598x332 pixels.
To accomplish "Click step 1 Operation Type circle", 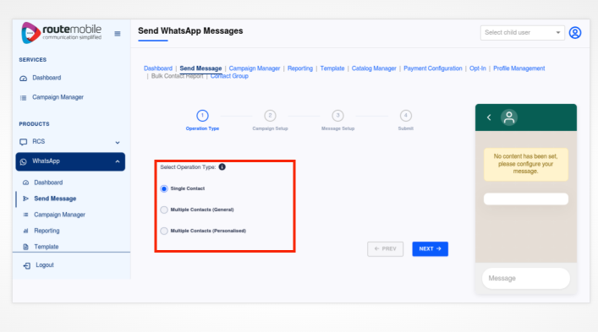I will tap(202, 116).
